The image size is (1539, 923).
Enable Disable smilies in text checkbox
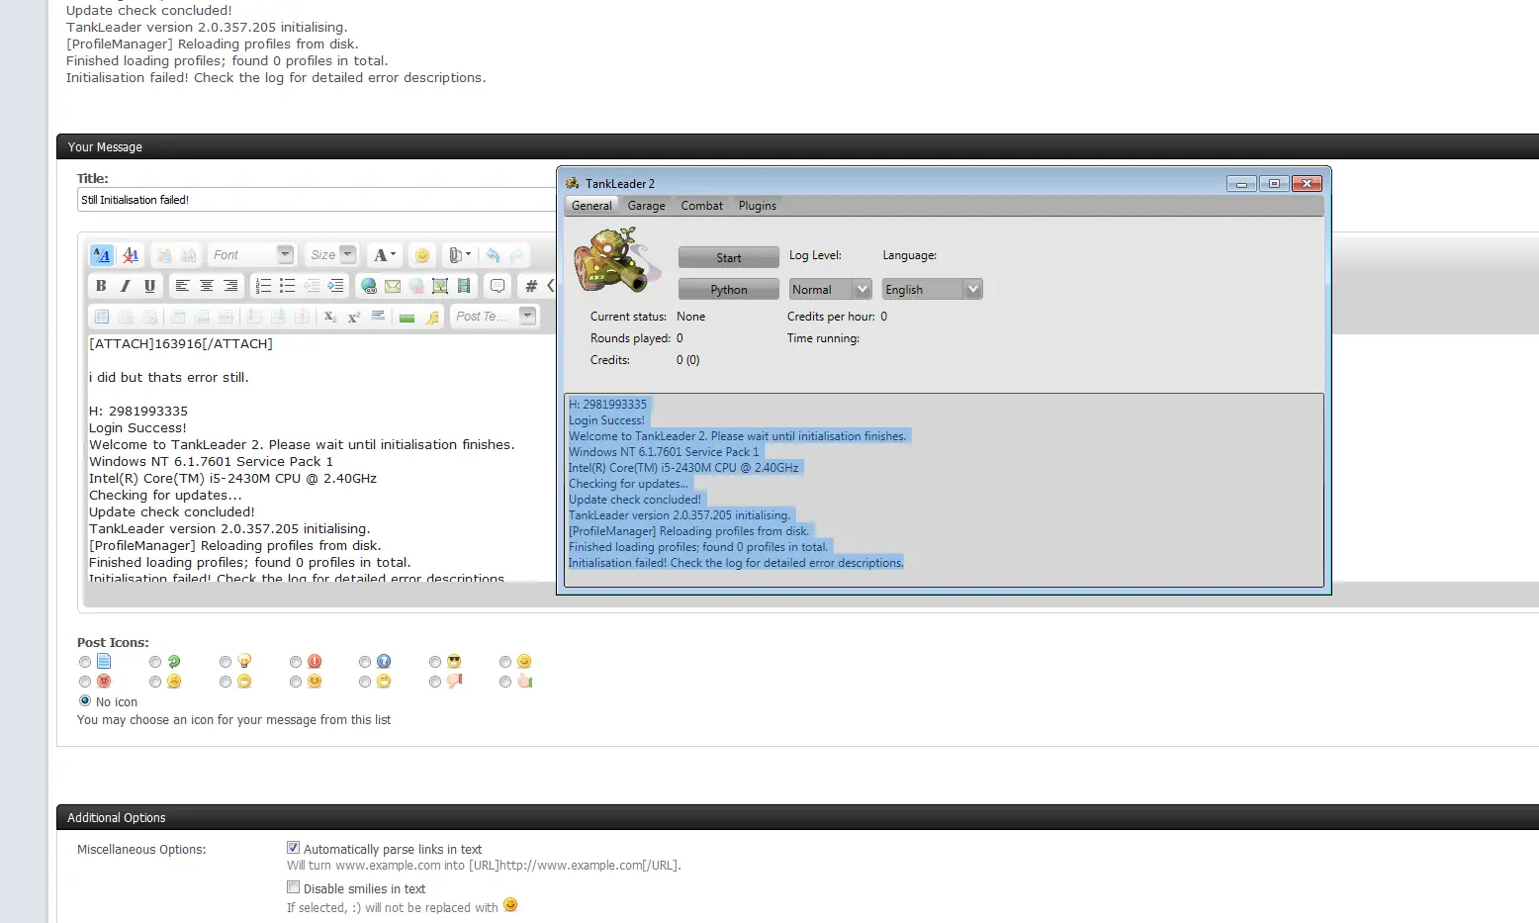(x=293, y=887)
